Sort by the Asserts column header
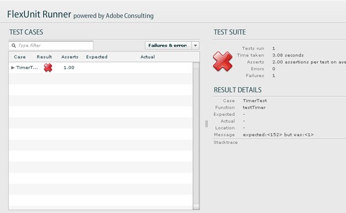Screen dimensions: 346x213 (70, 57)
